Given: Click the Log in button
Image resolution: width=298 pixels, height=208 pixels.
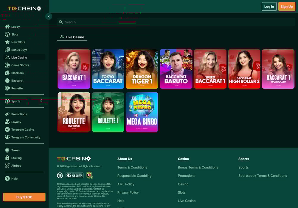Looking at the screenshot, I should click(x=269, y=7).
